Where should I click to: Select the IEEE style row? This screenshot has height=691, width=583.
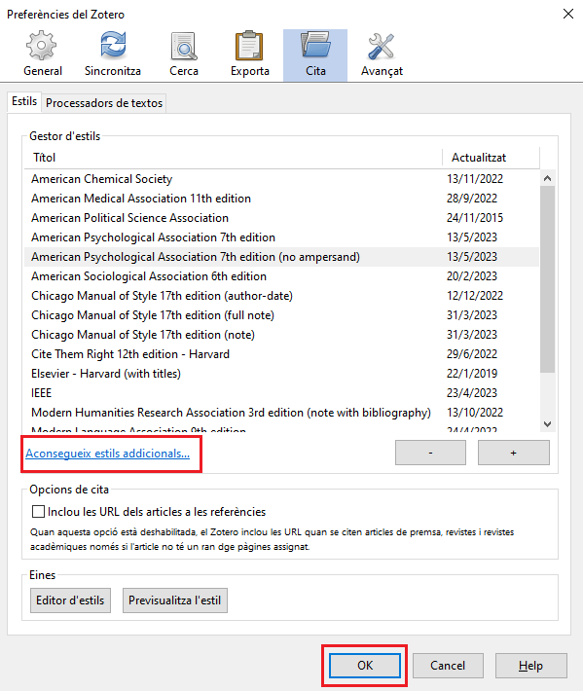click(x=281, y=392)
